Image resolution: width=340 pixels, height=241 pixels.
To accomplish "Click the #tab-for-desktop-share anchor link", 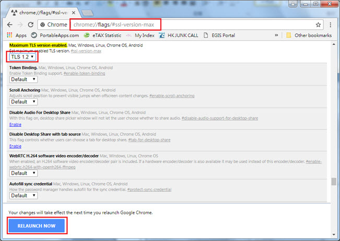I will point(149,140).
